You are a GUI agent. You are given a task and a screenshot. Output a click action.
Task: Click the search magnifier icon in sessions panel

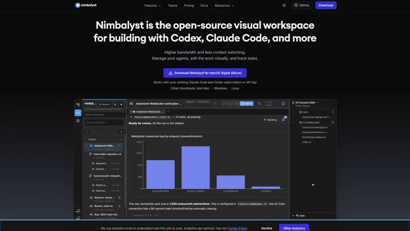(115, 104)
